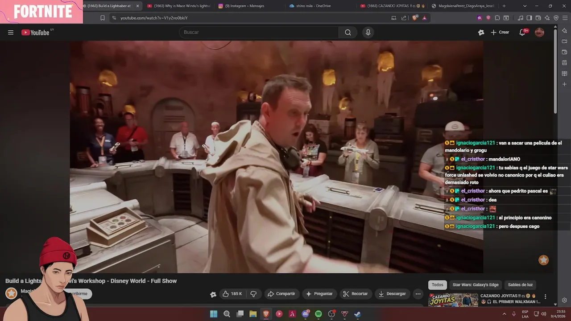Click the Compartir button
Screen dimensions: 571x321
(281, 294)
